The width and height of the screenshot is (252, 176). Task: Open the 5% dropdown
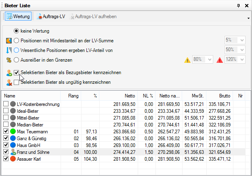click(242, 40)
